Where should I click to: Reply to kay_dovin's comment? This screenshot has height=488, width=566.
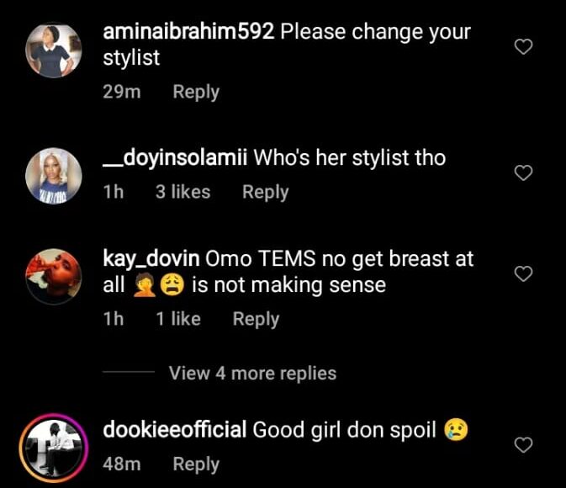(256, 319)
